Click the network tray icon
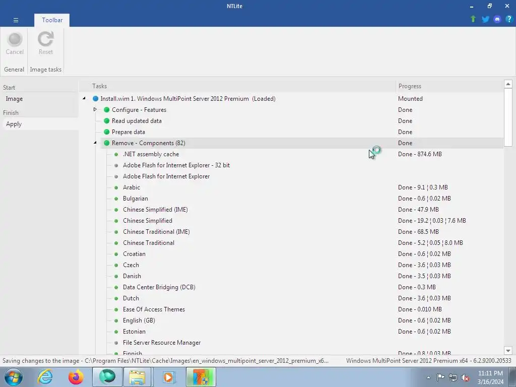The height and width of the screenshot is (387, 516). 453,377
